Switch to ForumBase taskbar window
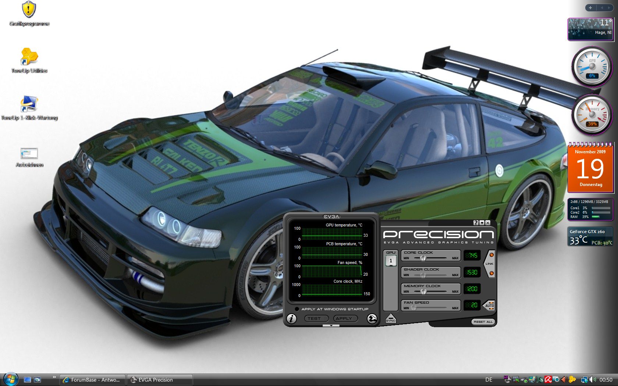This screenshot has height=386, width=618. pyautogui.click(x=93, y=380)
